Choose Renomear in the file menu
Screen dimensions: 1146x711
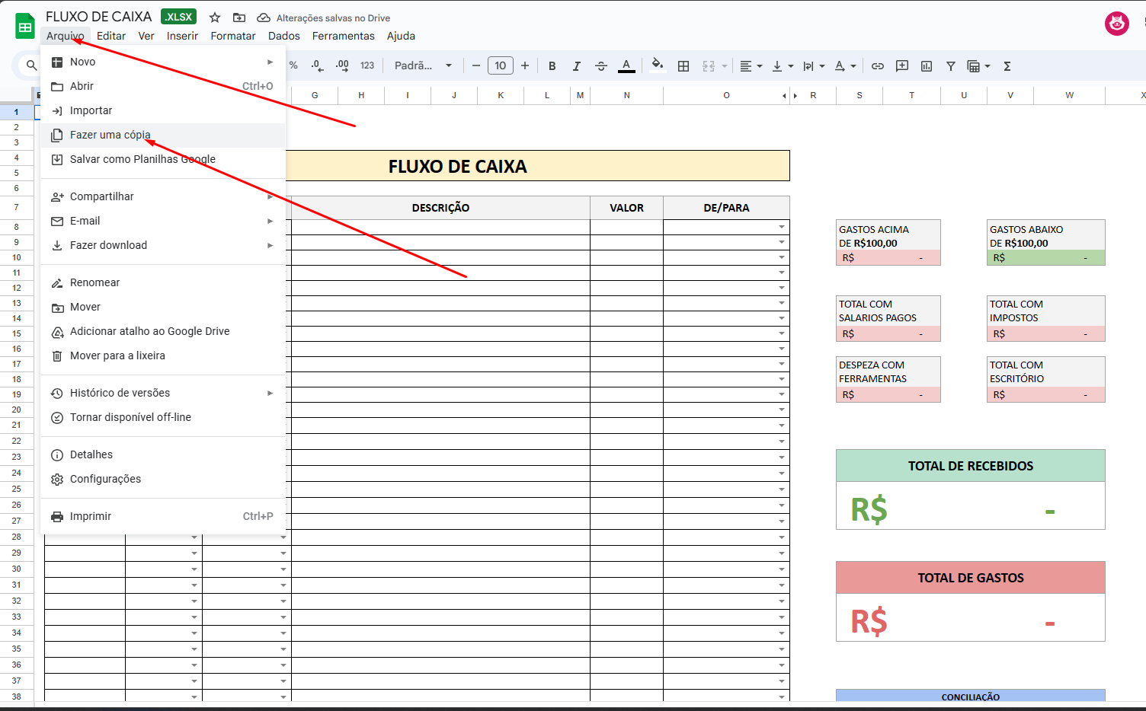click(163, 282)
